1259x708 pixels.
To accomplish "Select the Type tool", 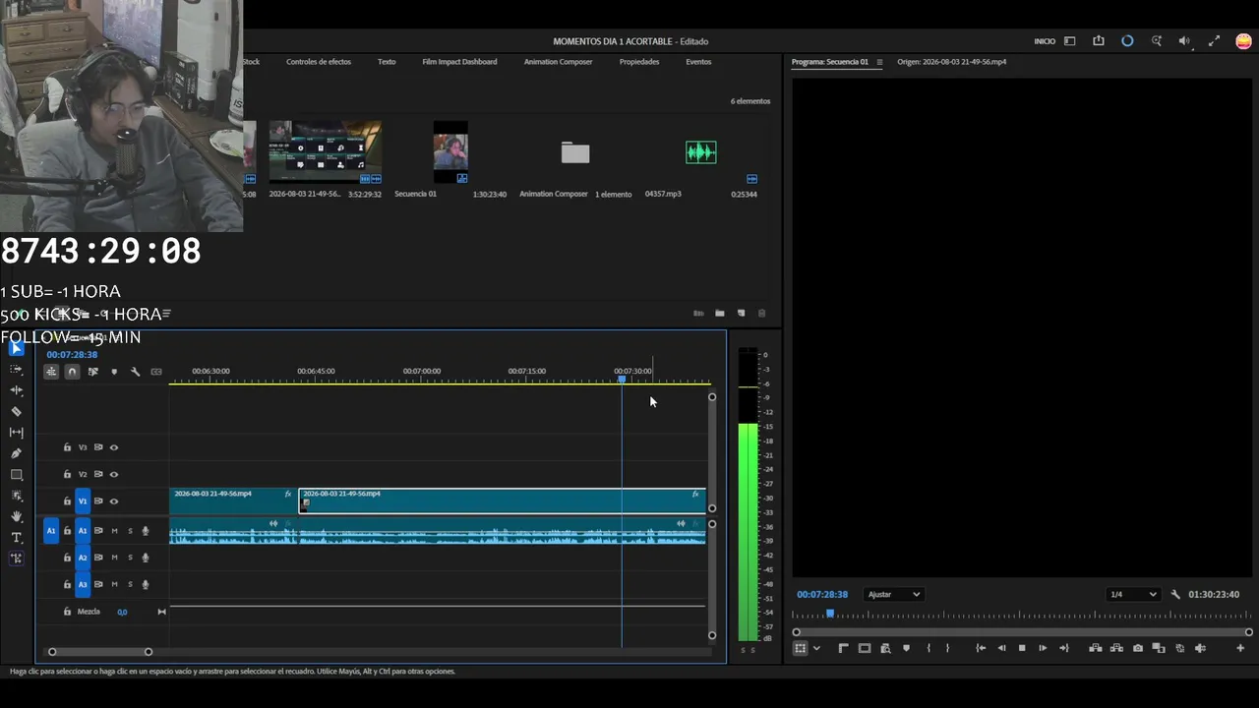I will click(x=16, y=537).
